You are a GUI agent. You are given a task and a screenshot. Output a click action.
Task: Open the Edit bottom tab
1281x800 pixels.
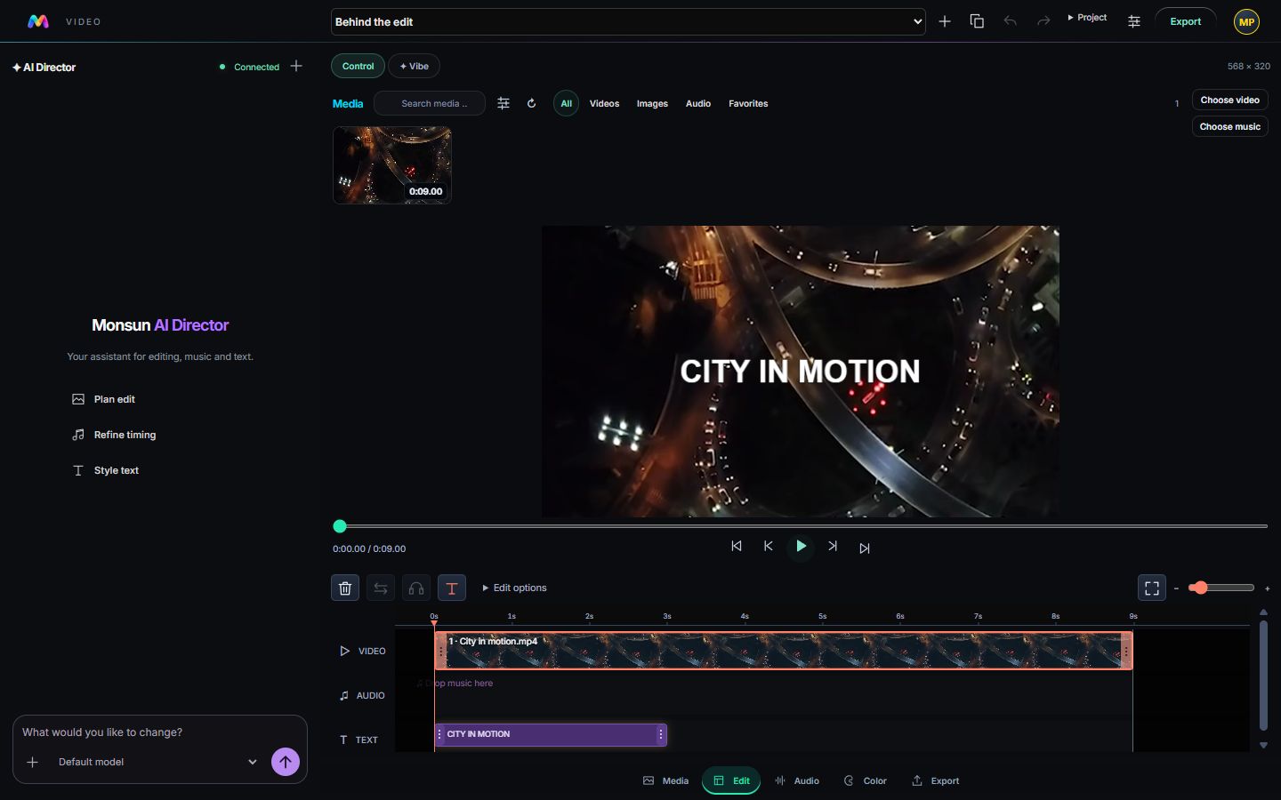pyautogui.click(x=731, y=780)
